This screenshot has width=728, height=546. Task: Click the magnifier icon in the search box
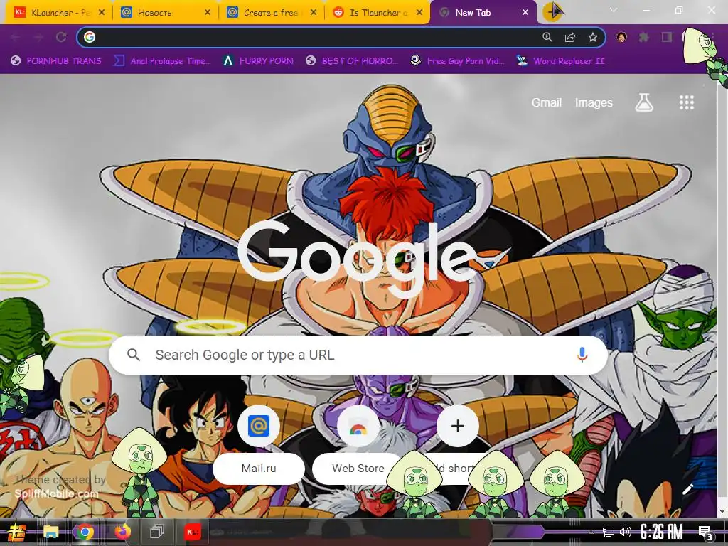[x=134, y=355]
